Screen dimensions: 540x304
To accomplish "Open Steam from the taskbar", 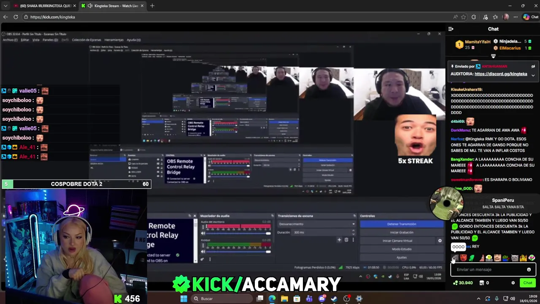I will coord(334,299).
